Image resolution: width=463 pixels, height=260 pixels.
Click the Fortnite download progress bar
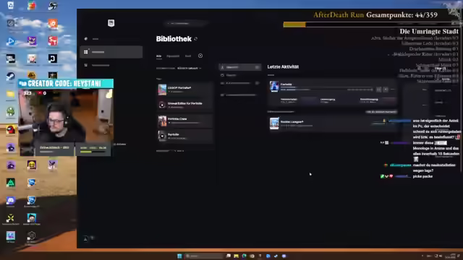click(x=327, y=87)
